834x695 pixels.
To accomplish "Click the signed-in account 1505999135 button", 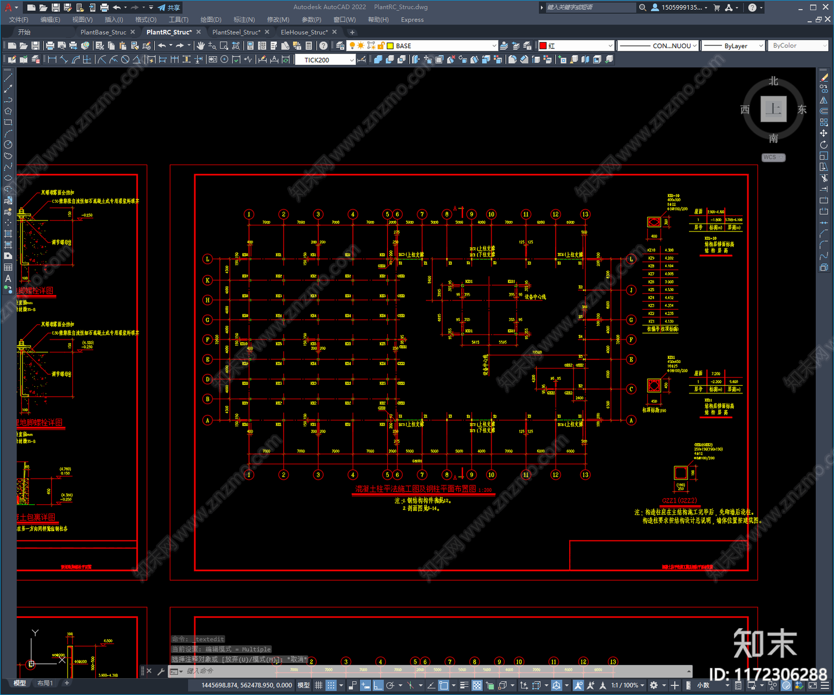I will pos(679,7).
